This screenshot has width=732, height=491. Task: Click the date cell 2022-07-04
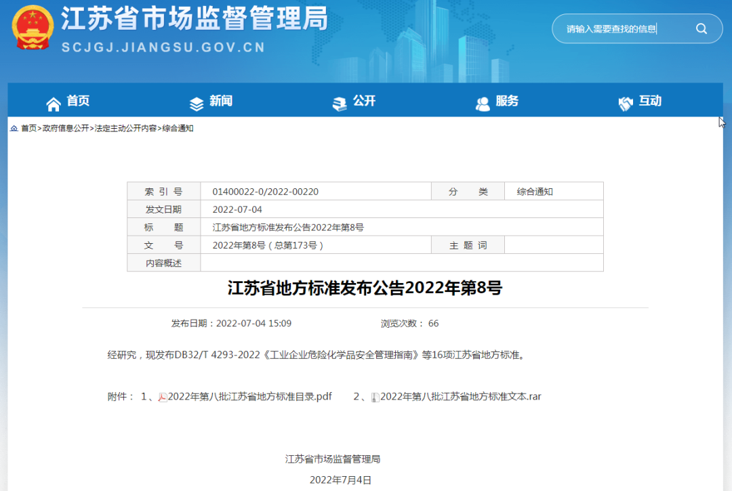[x=237, y=209]
